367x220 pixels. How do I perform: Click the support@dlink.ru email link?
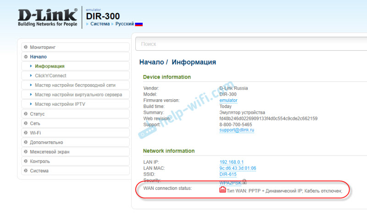(x=237, y=130)
